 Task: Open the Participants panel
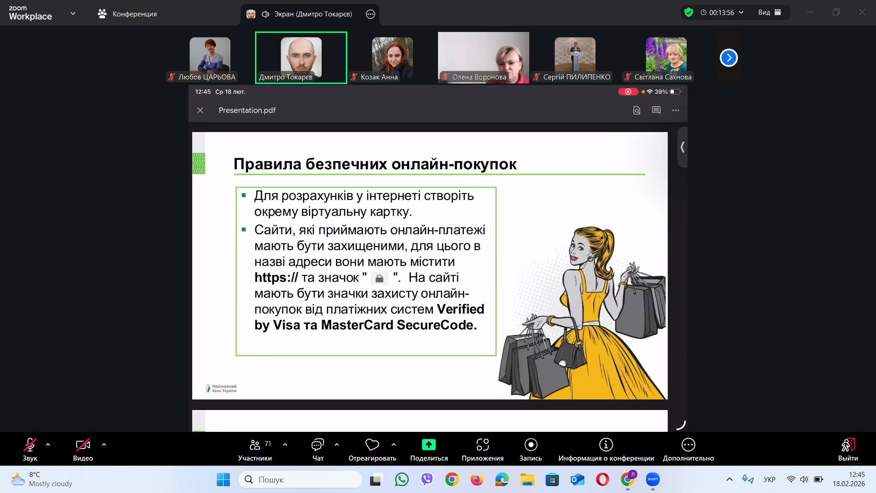255,450
